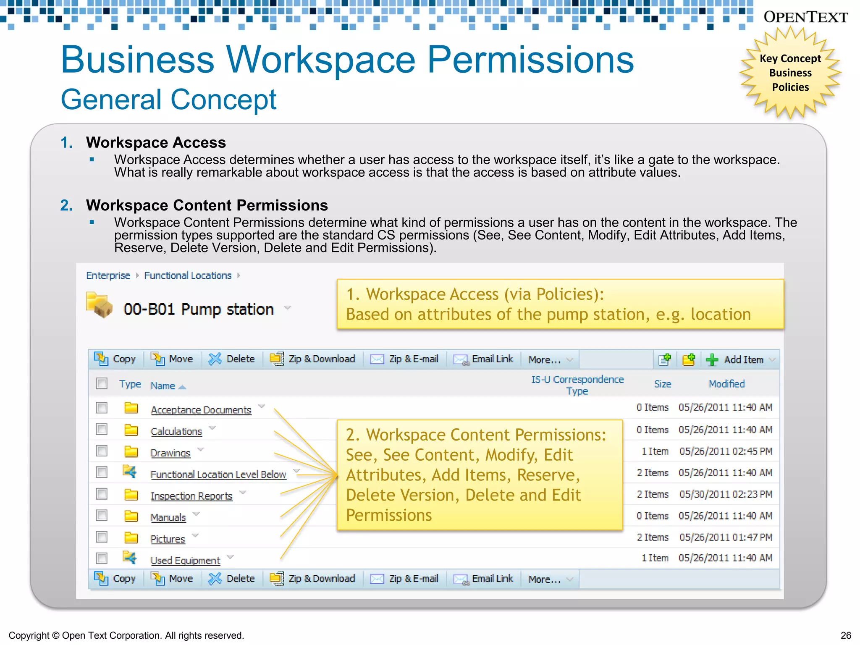
Task: Open the Used Equipment link
Action: [185, 561]
